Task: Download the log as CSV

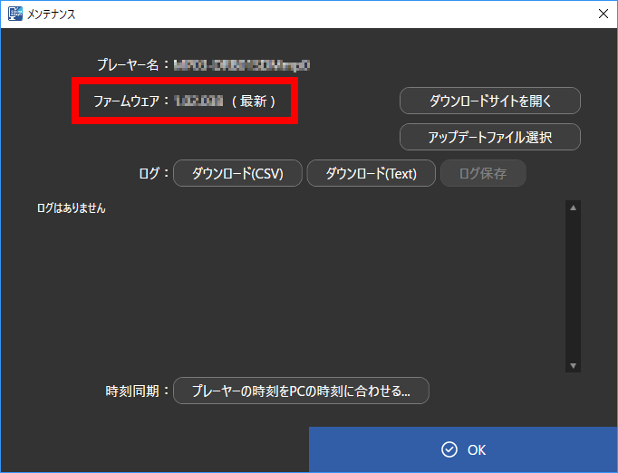Action: click(237, 174)
